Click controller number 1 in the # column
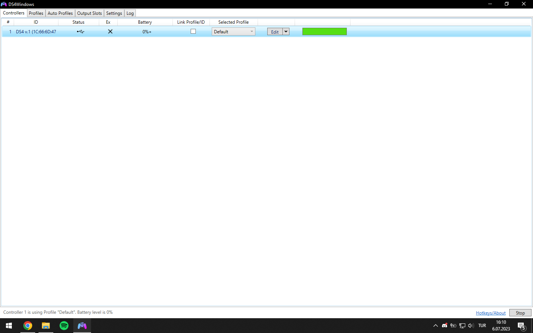The image size is (533, 333). click(10, 32)
